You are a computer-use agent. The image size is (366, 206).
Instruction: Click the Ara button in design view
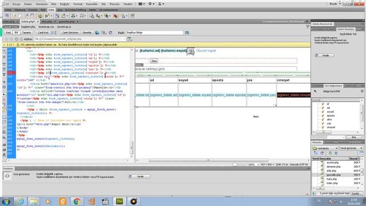154,61
